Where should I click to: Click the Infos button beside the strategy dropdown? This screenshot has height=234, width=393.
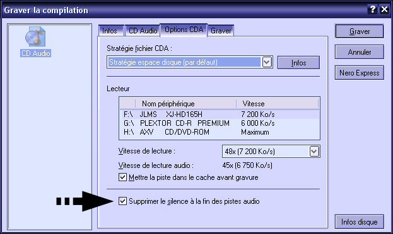click(x=298, y=62)
